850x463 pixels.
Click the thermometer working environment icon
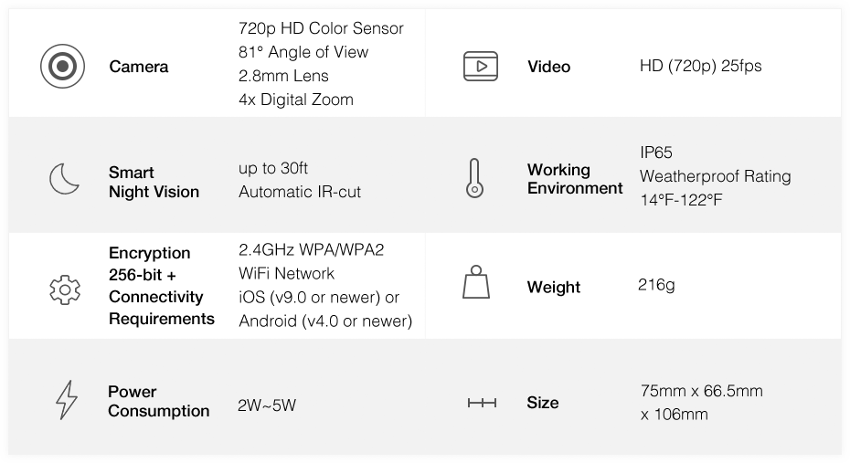(x=474, y=178)
